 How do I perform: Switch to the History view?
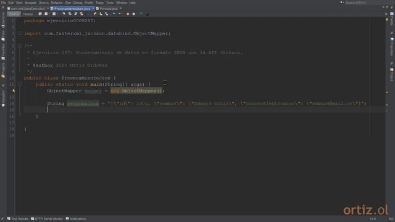click(x=28, y=14)
